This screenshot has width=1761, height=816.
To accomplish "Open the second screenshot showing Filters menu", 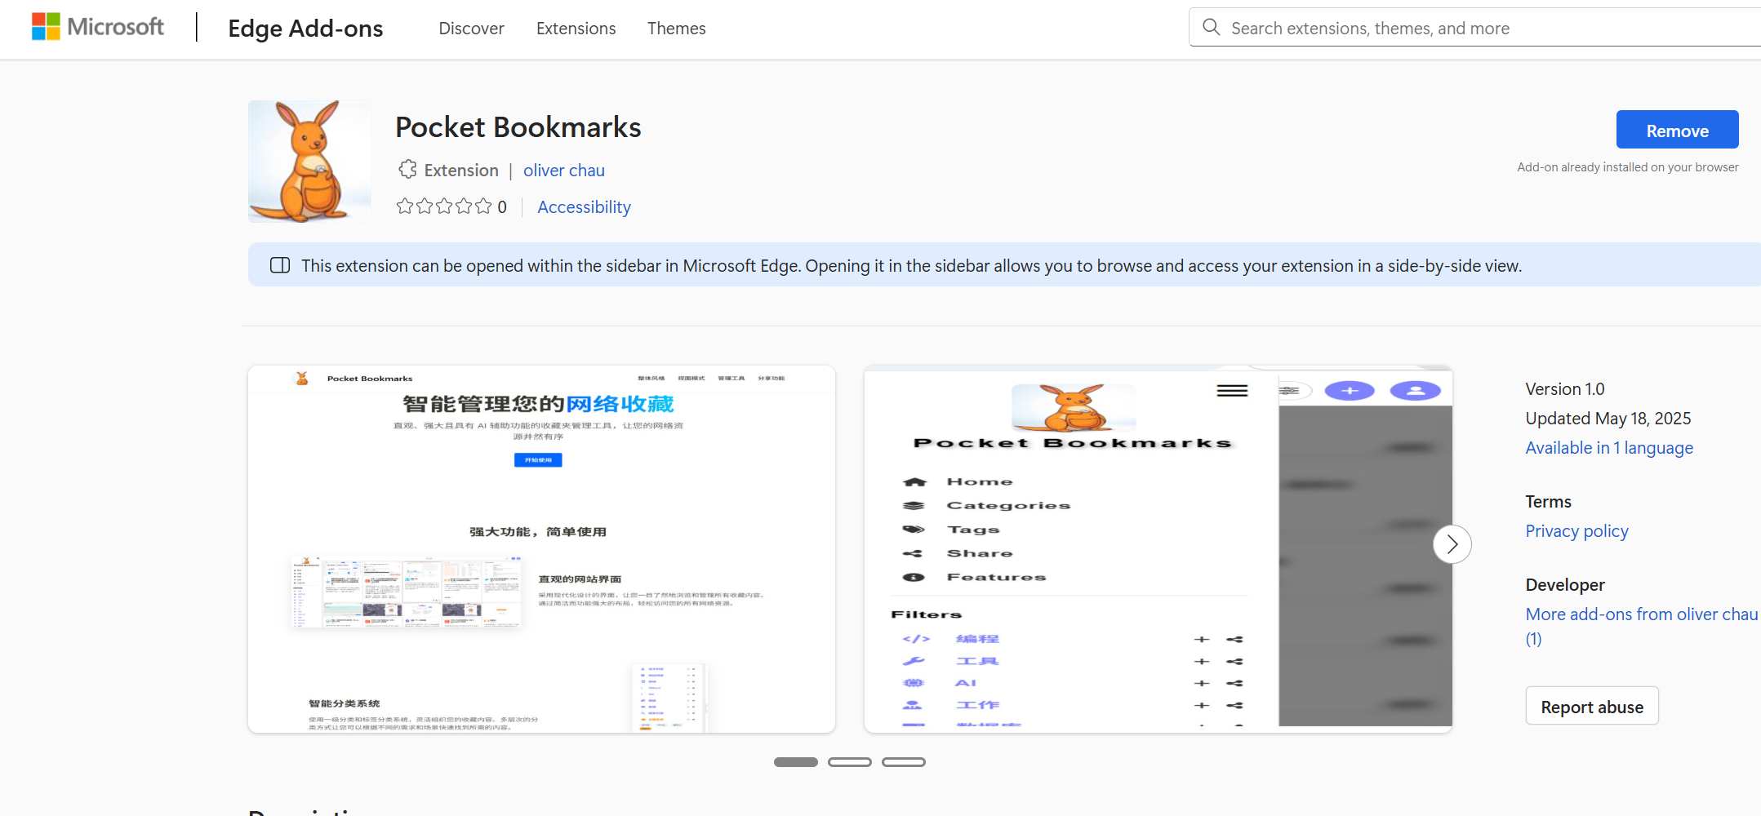I will click(1158, 549).
